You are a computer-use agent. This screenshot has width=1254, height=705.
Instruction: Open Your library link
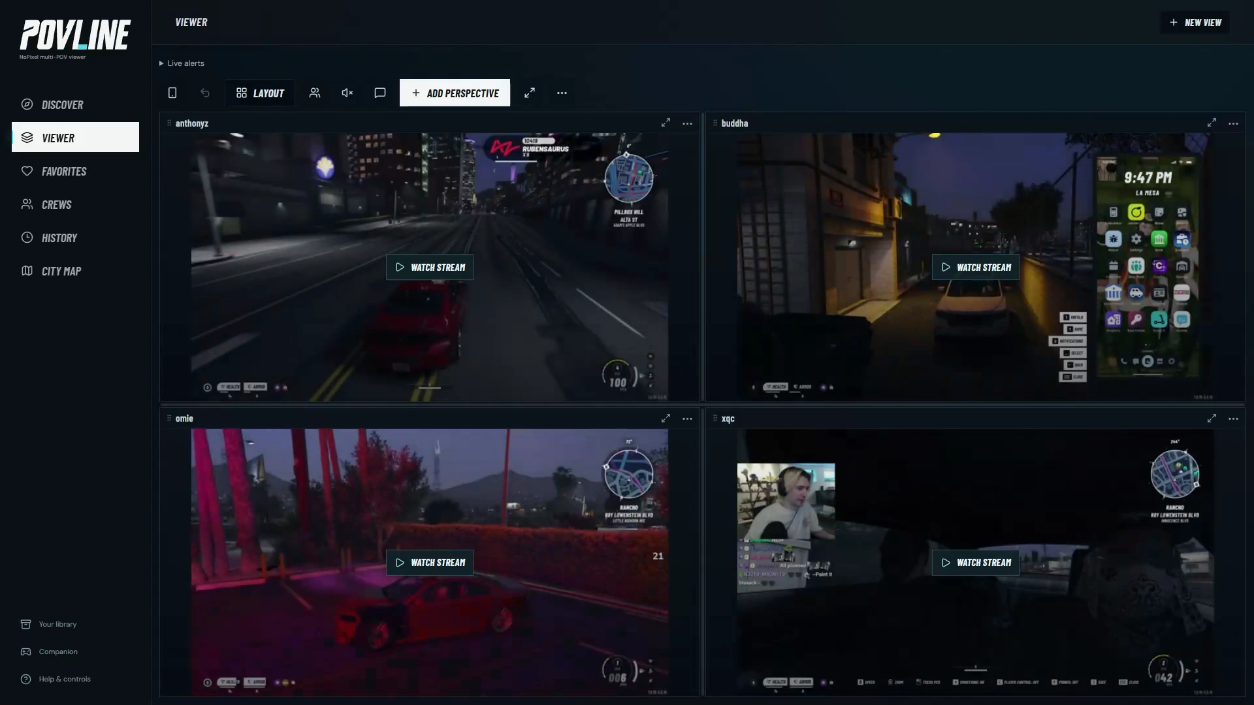click(49, 624)
